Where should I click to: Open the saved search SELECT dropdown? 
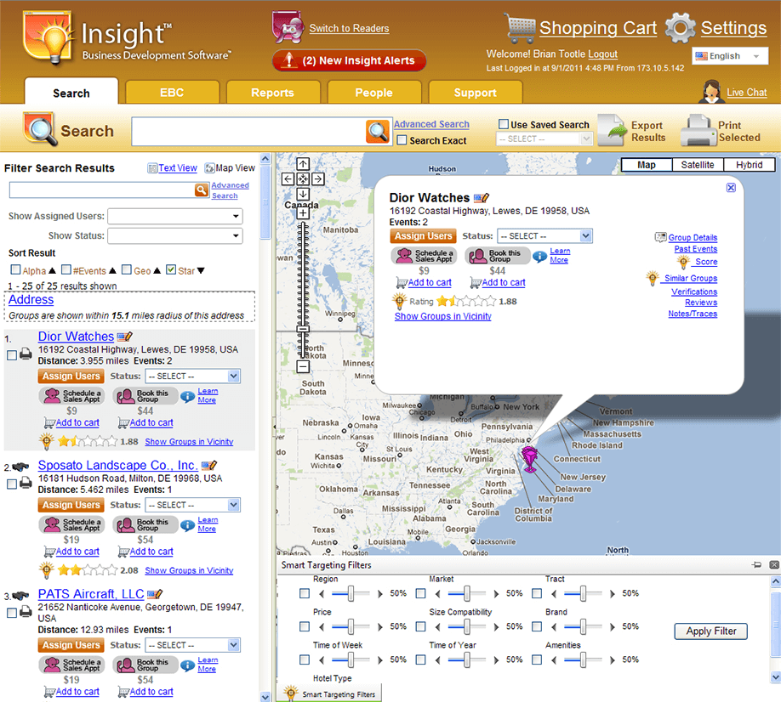click(x=544, y=139)
